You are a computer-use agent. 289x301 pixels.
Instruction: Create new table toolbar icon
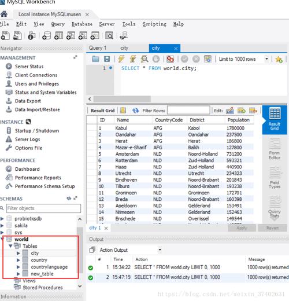click(x=58, y=36)
